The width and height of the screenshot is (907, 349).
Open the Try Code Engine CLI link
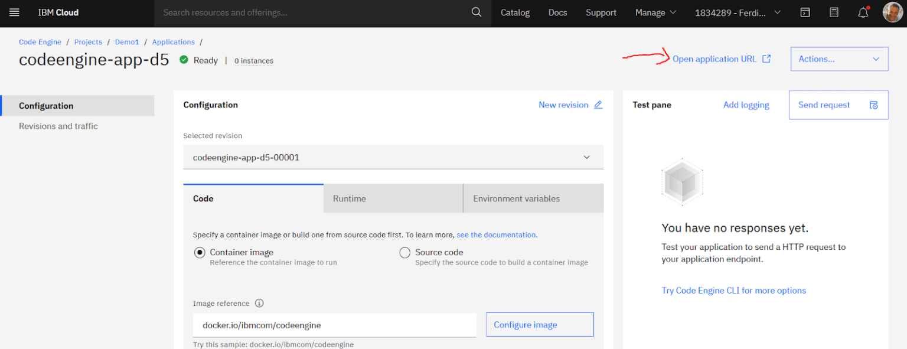point(733,290)
